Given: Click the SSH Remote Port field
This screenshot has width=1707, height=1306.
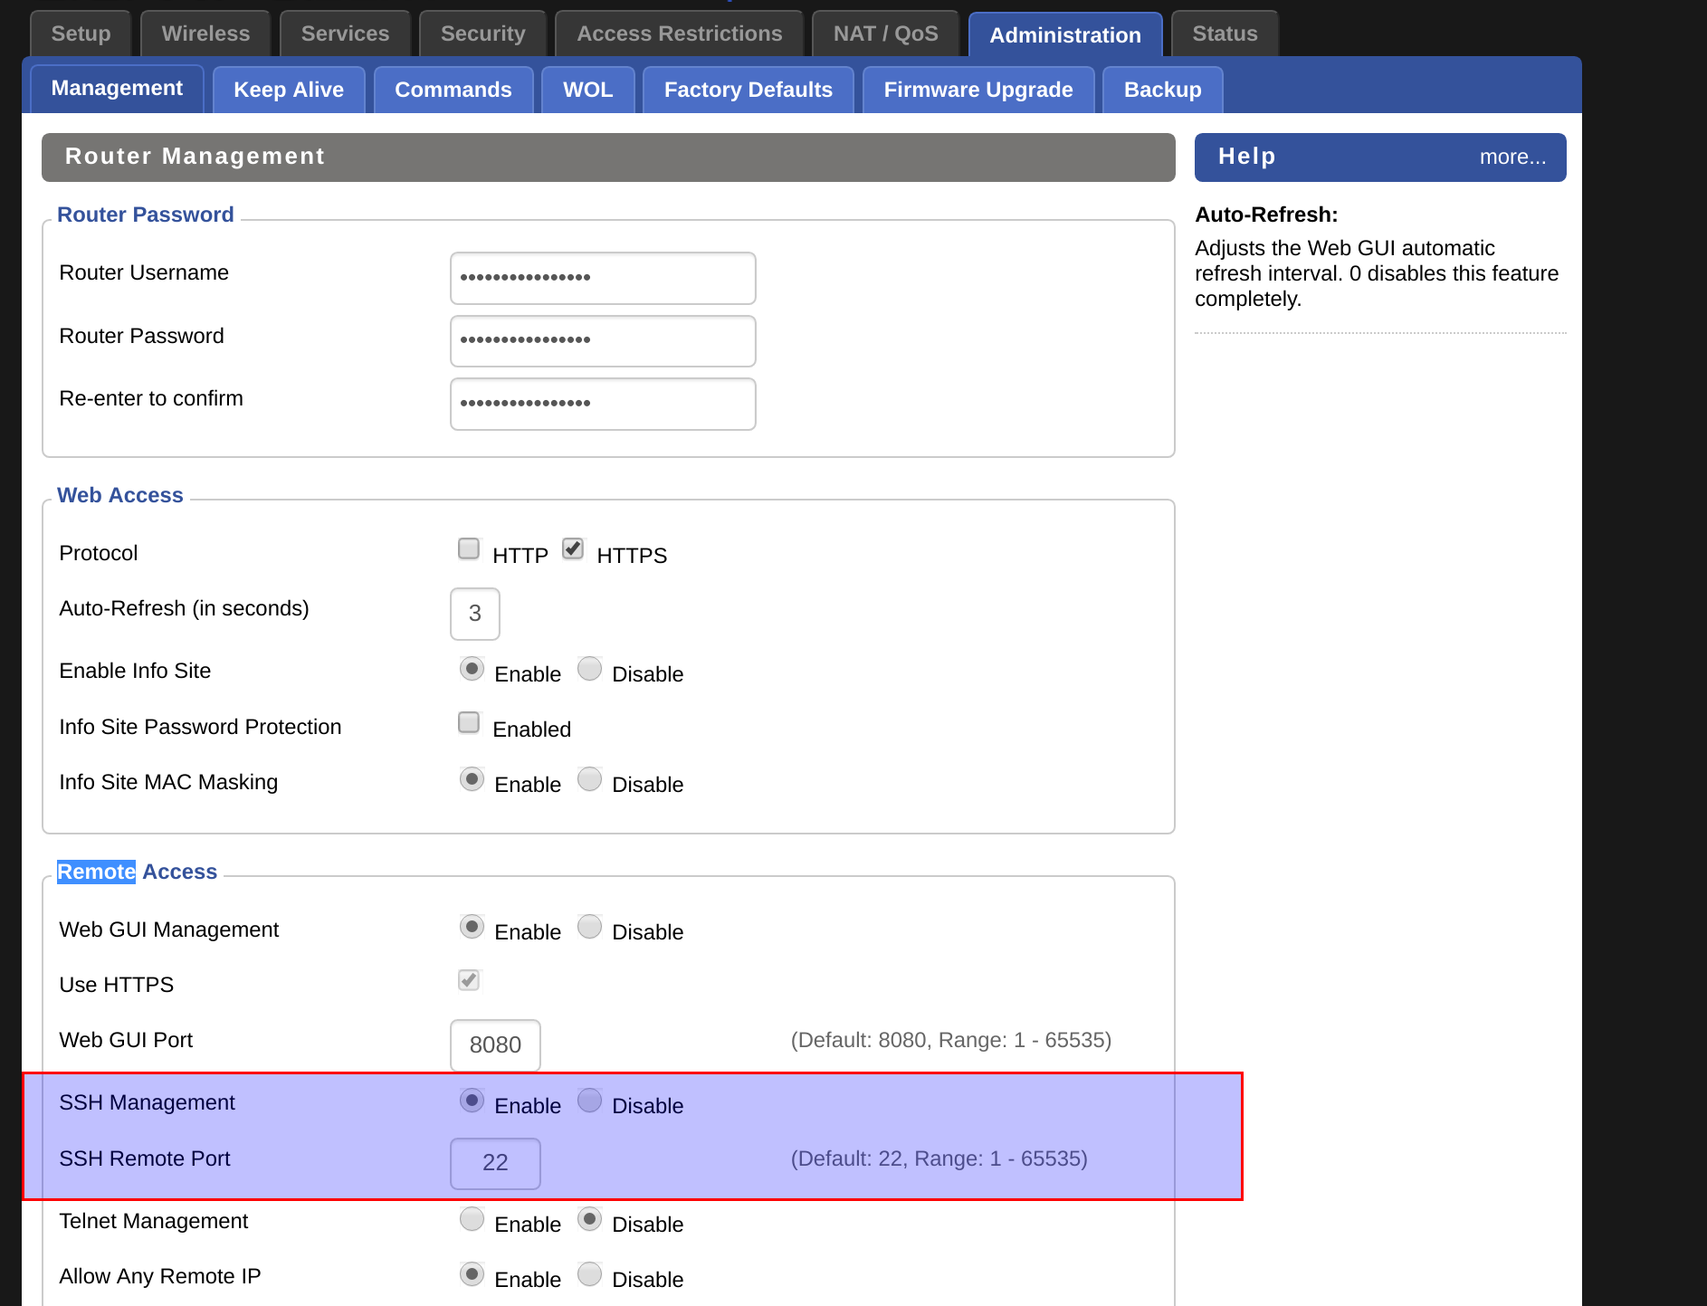Looking at the screenshot, I should 495,1164.
